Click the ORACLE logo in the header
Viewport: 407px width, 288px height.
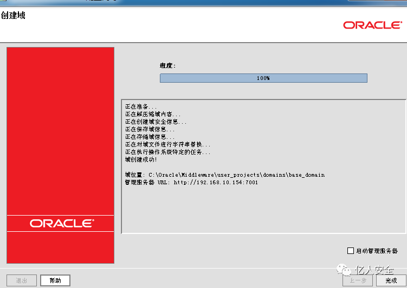pyautogui.click(x=372, y=25)
